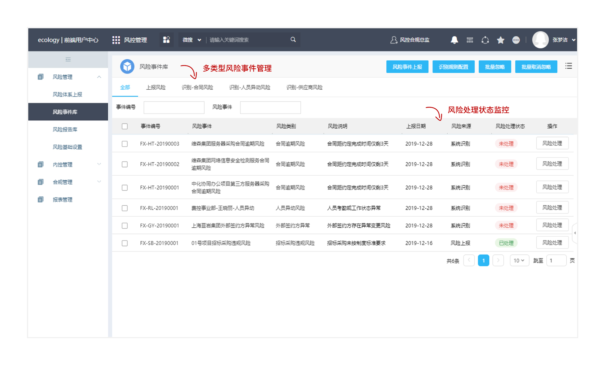Open the app grid launcher icon
This screenshot has height=365, width=605.
point(116,40)
